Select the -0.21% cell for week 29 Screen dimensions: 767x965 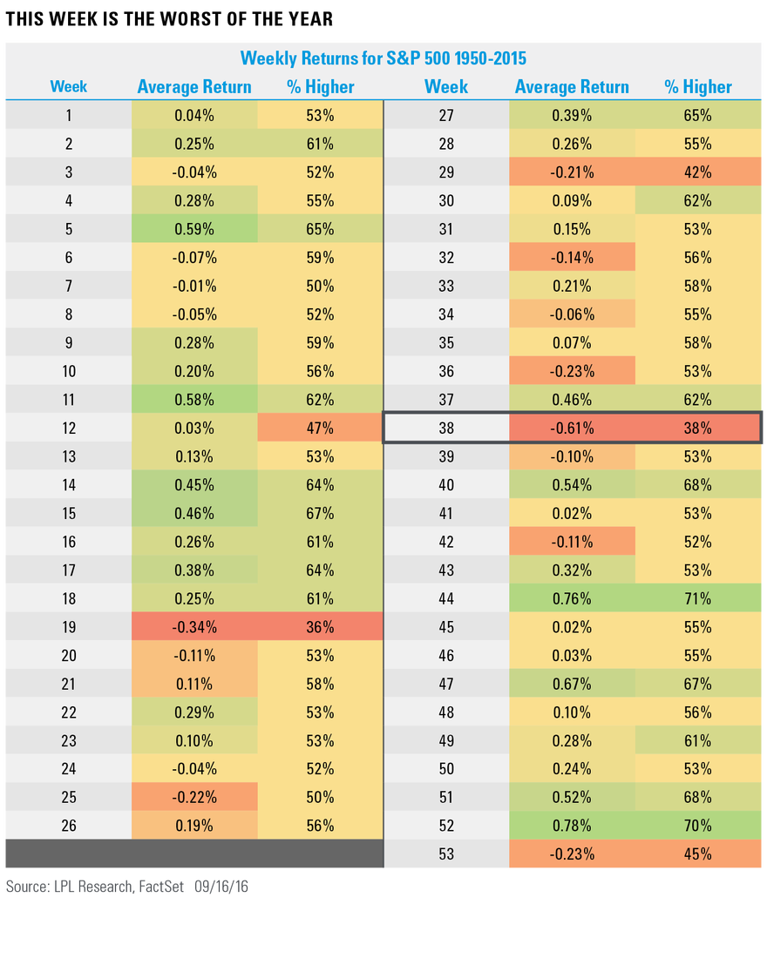tap(573, 172)
